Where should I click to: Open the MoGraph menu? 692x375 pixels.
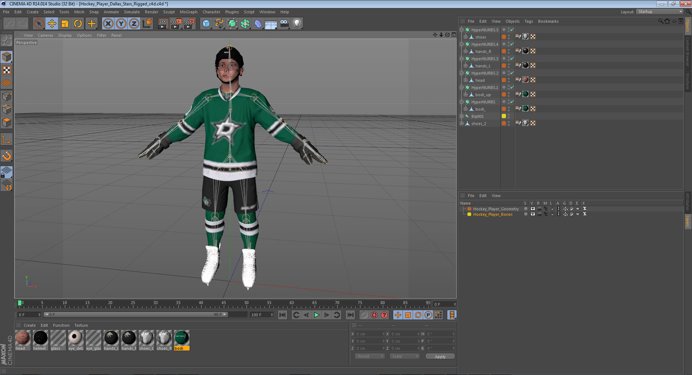[188, 12]
